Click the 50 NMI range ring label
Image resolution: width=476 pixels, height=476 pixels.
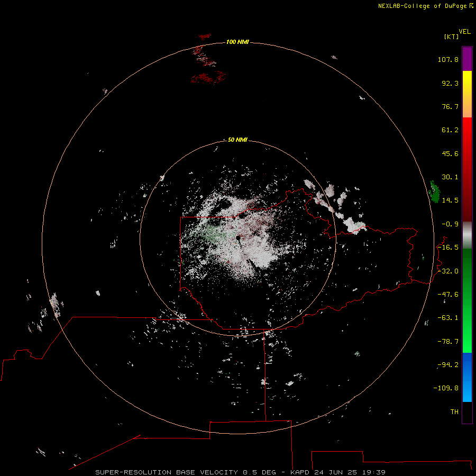tap(237, 140)
